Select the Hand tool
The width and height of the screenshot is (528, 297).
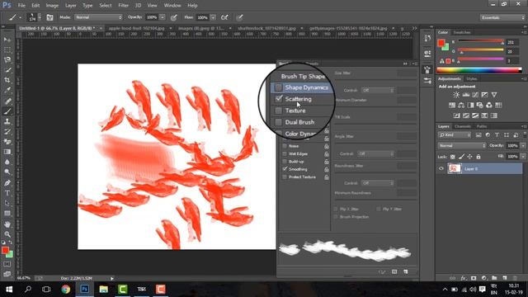click(7, 224)
